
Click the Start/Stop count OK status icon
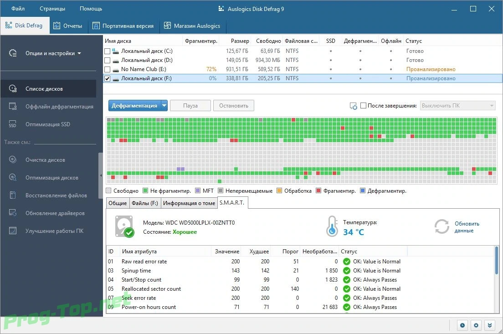click(346, 280)
